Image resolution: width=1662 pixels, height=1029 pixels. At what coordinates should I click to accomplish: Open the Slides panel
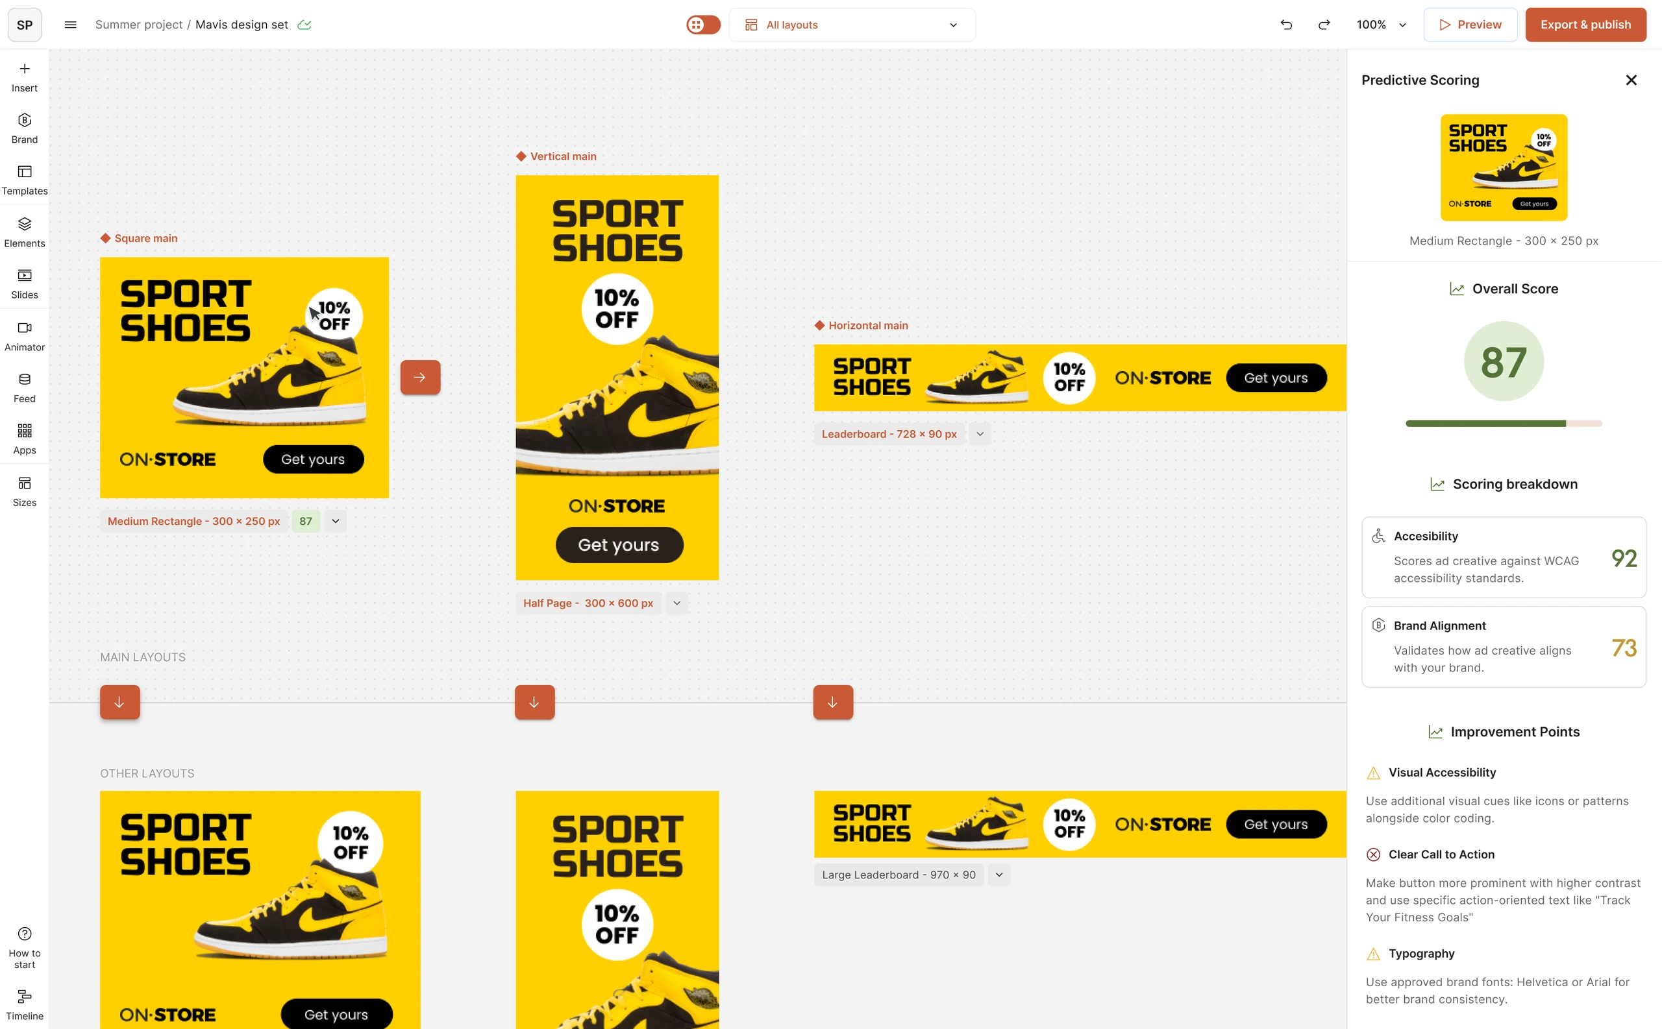point(25,284)
